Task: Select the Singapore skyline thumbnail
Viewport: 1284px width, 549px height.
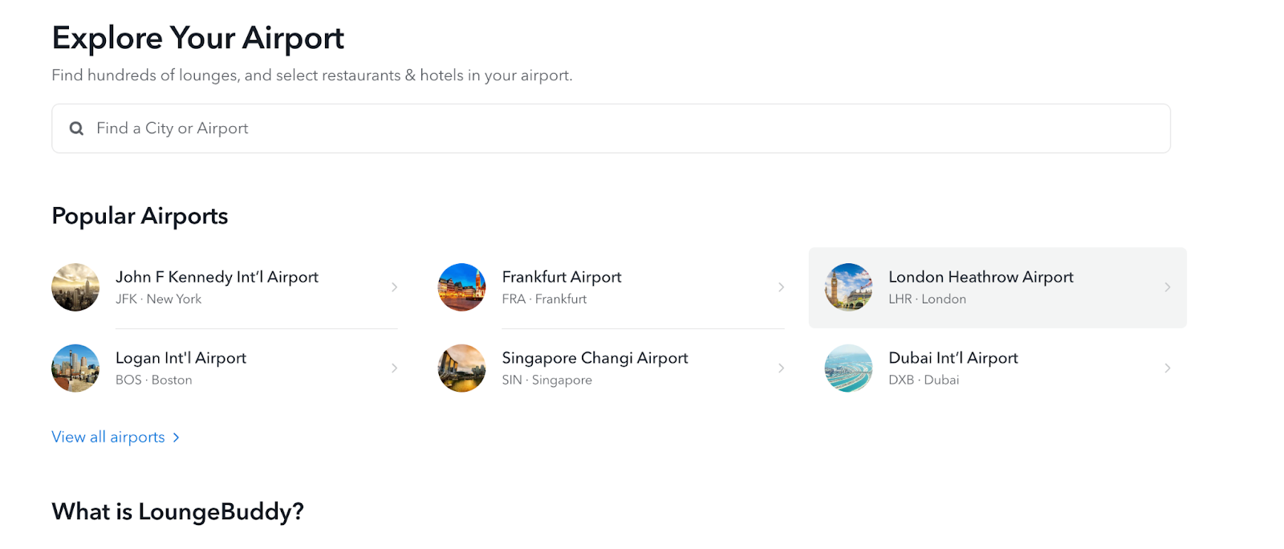Action: 461,368
